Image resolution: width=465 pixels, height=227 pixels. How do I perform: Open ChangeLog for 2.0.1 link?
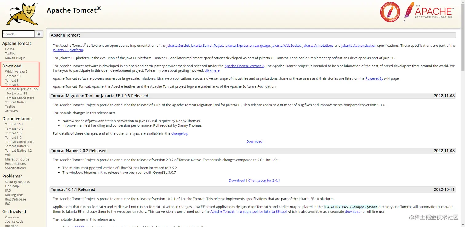click(264, 180)
